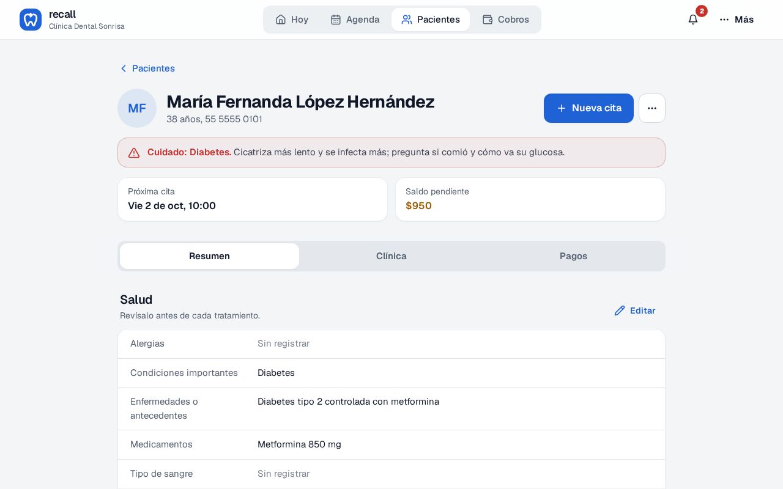This screenshot has height=489, width=783.
Task: Click the Tipo de sangre row
Action: (x=391, y=474)
